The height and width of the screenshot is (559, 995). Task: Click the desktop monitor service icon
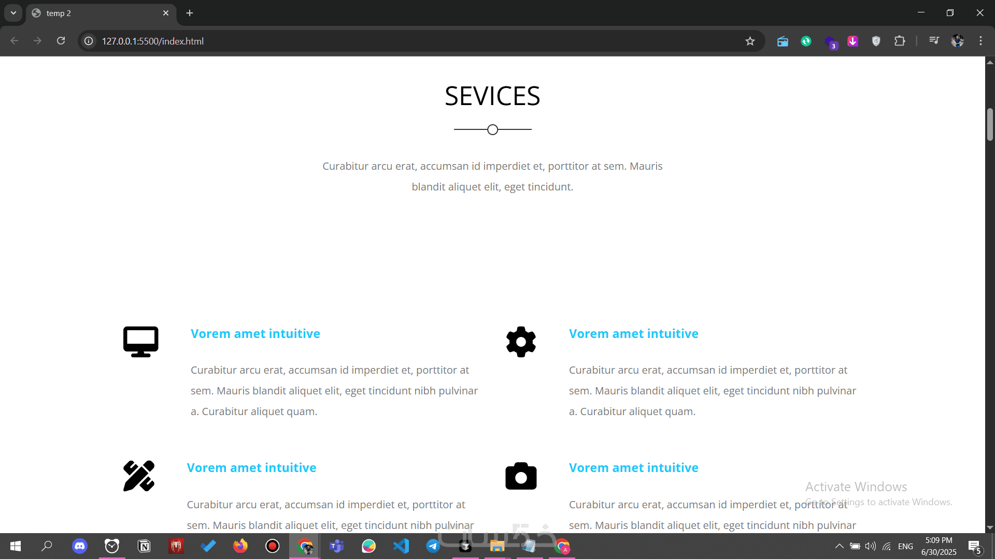coord(140,342)
